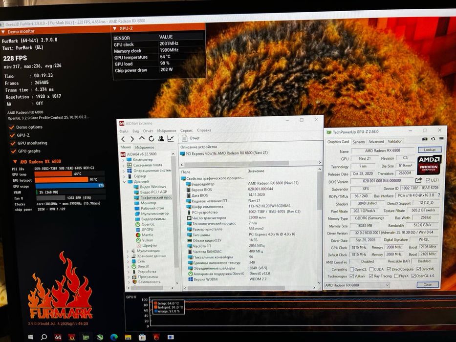The height and width of the screenshot is (342, 456).
Task: Open Microsoft Store from taskbar
Action: 142,337
